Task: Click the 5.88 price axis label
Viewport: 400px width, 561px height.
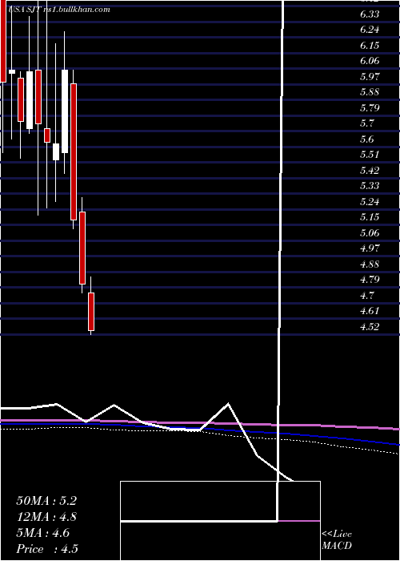Action: pos(370,92)
